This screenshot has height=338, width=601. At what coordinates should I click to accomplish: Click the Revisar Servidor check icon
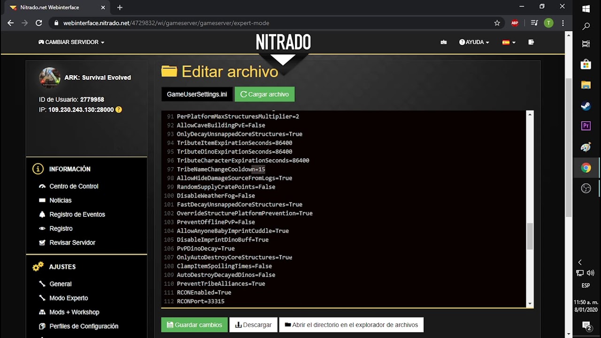point(42,243)
